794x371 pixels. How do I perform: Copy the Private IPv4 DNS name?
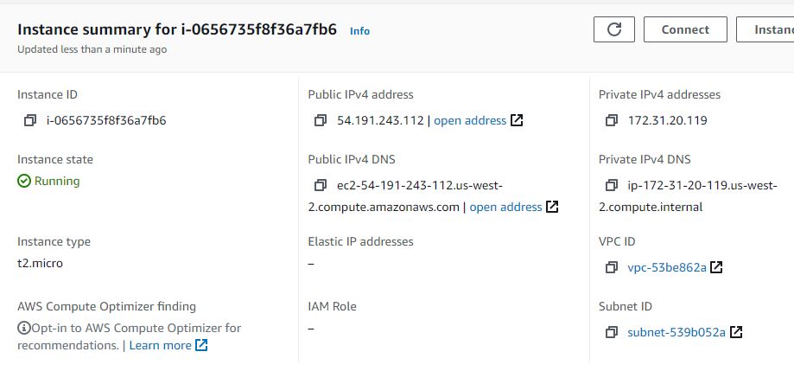pos(612,186)
